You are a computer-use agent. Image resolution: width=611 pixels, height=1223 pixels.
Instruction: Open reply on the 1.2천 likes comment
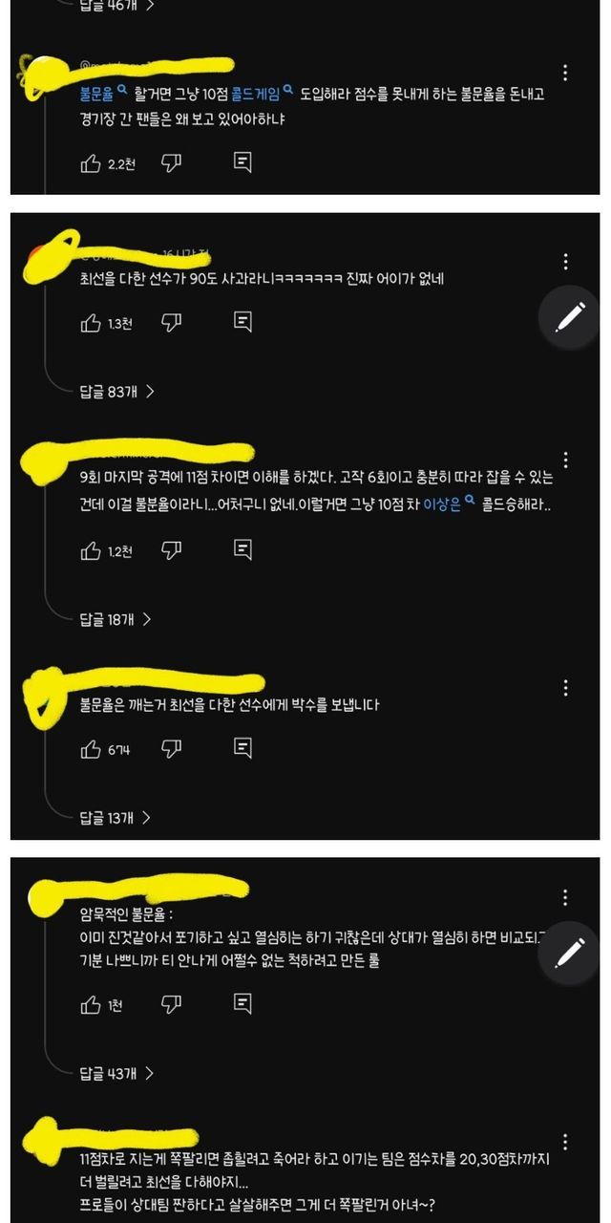tap(242, 550)
